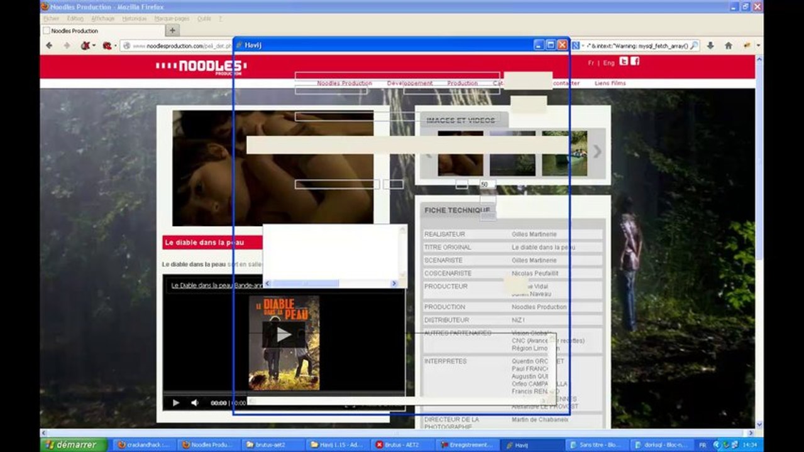Open the Facebook icon on Noodles header
Image resolution: width=804 pixels, height=452 pixels.
(x=635, y=62)
